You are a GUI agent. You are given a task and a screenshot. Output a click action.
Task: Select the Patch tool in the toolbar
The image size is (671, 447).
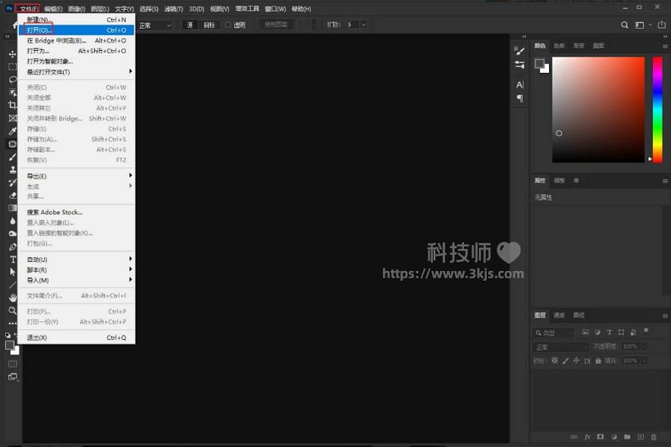(12, 144)
